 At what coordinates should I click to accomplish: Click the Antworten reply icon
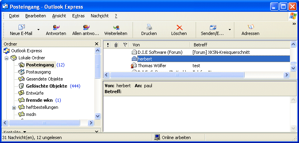coord(56,27)
